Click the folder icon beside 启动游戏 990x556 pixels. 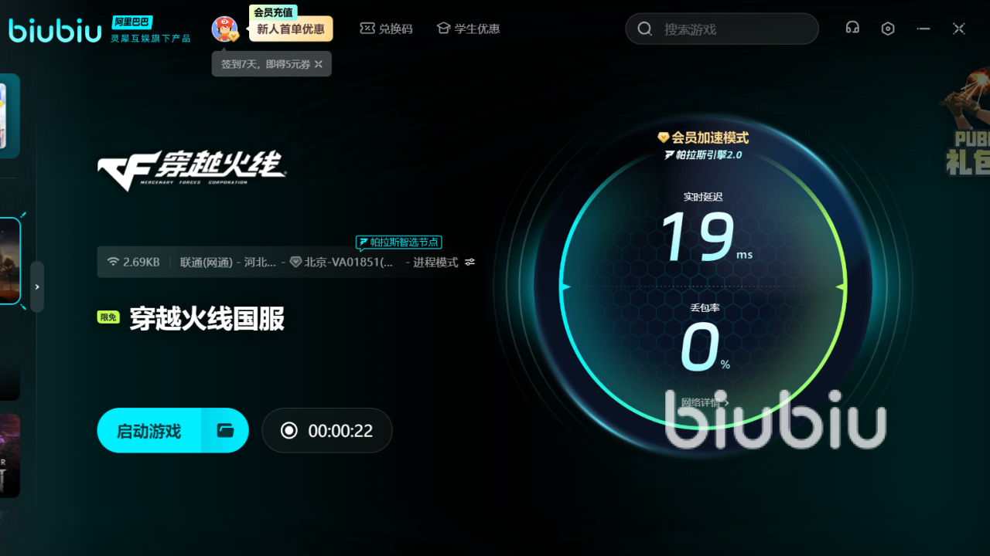pos(225,430)
